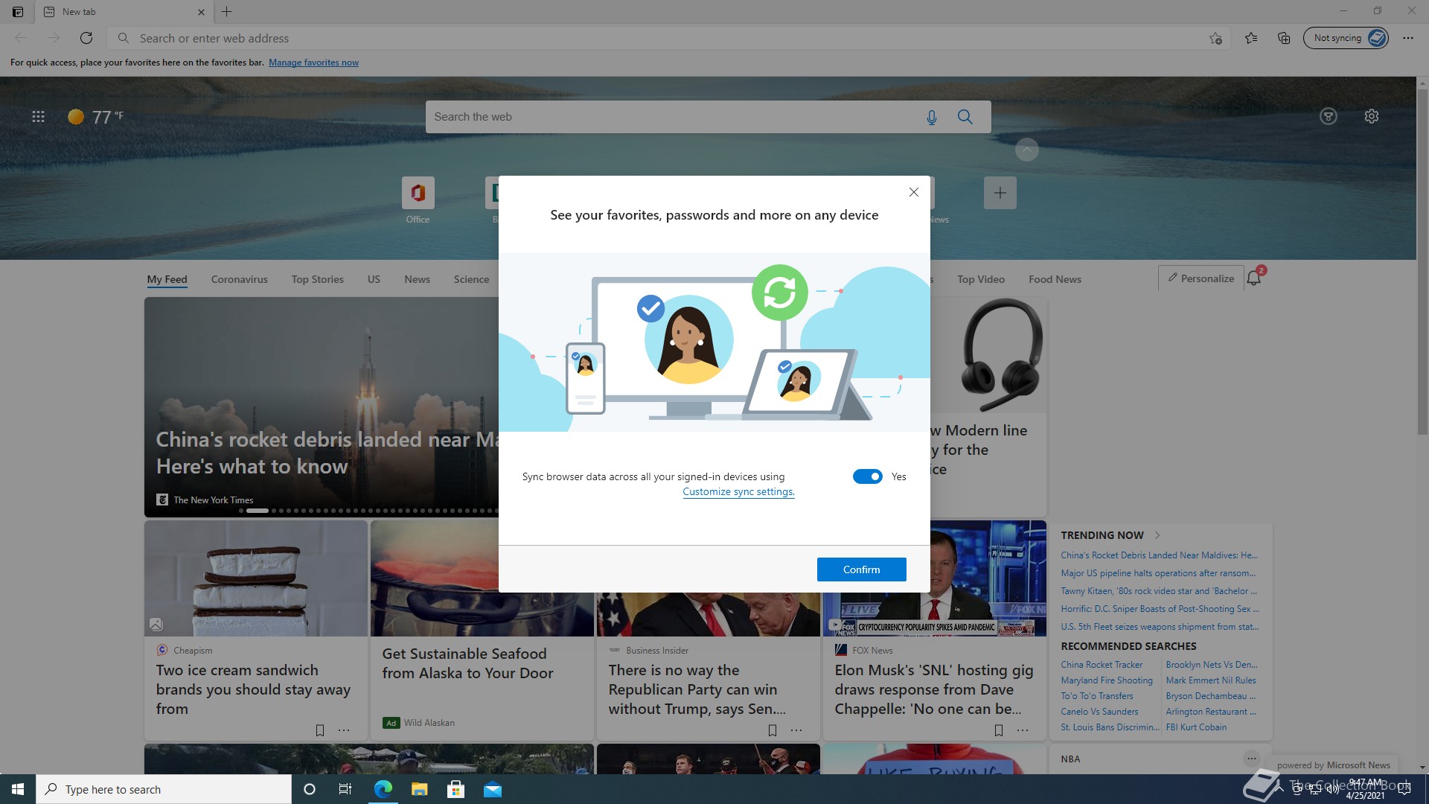
Task: Open the app launcher grid icon
Action: point(38,116)
